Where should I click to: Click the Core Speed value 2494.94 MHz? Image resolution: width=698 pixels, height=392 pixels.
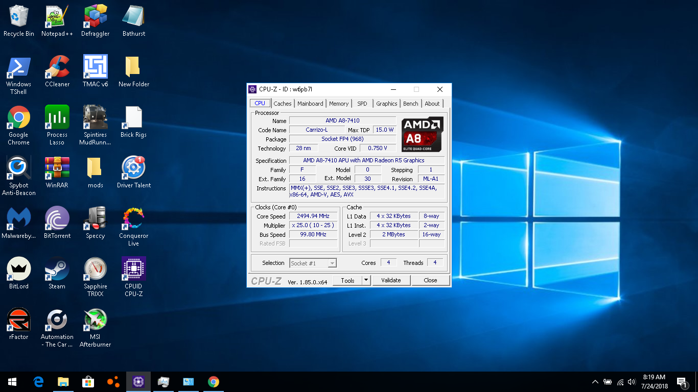point(313,216)
